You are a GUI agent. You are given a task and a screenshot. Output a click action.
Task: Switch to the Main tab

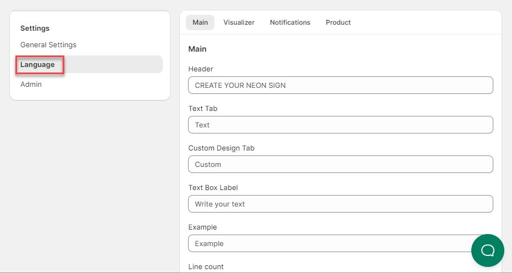[x=200, y=23]
